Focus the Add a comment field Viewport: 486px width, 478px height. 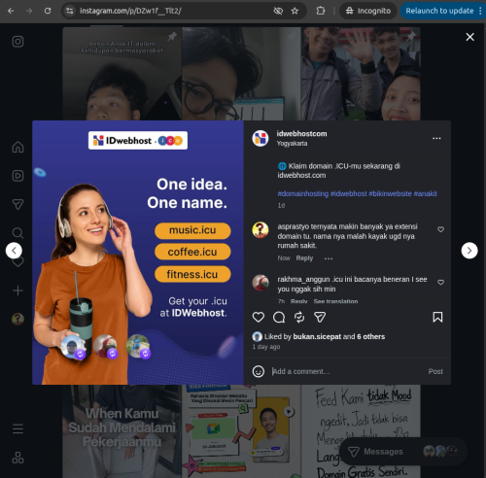[x=347, y=371]
